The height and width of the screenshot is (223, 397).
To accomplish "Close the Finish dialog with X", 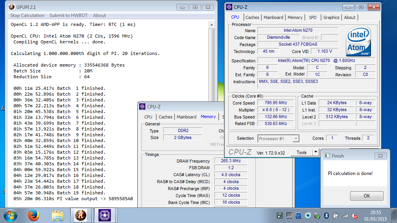I will [x=380, y=156].
